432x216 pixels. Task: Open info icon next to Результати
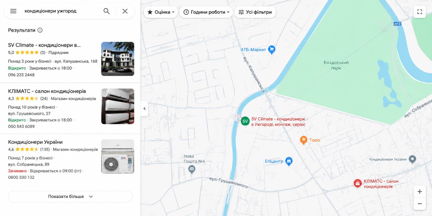(40, 30)
